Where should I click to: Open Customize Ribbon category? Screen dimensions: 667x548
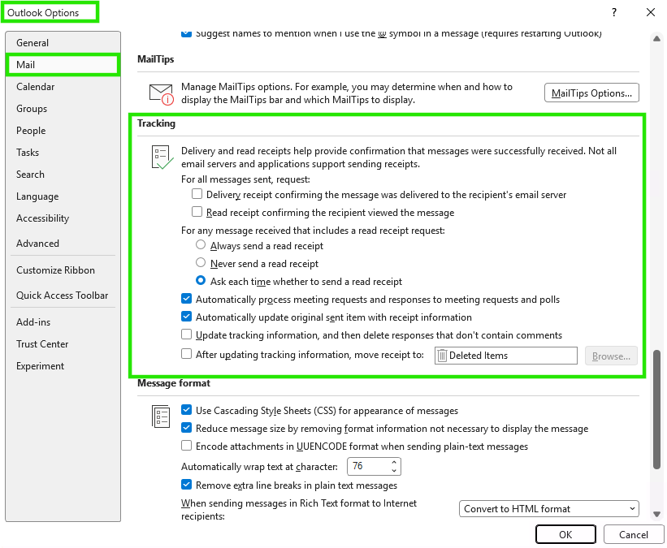tap(63, 270)
